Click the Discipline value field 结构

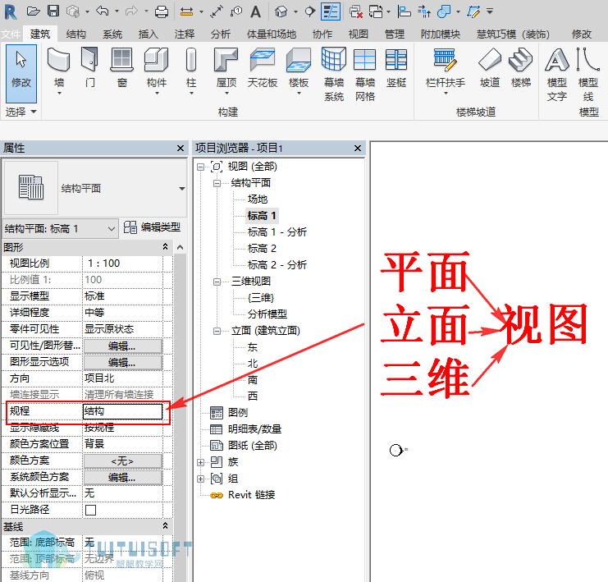tap(122, 411)
